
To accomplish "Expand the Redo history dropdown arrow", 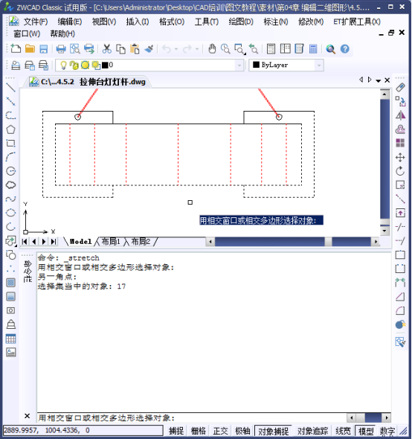I will (197, 49).
